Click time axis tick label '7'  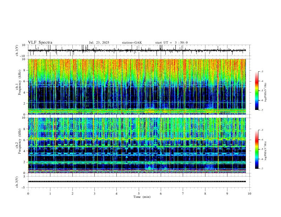click(183, 194)
